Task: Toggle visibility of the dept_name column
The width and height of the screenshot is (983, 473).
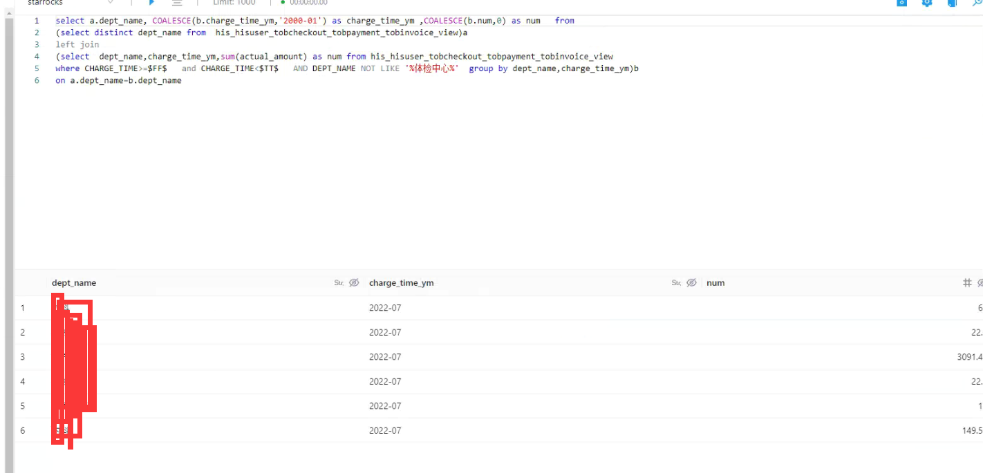Action: pos(354,282)
